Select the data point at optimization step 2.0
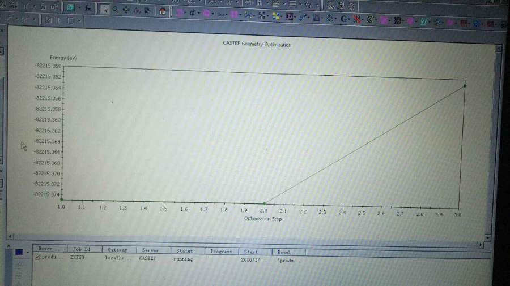The height and width of the screenshot is (286, 510). pyautogui.click(x=265, y=203)
